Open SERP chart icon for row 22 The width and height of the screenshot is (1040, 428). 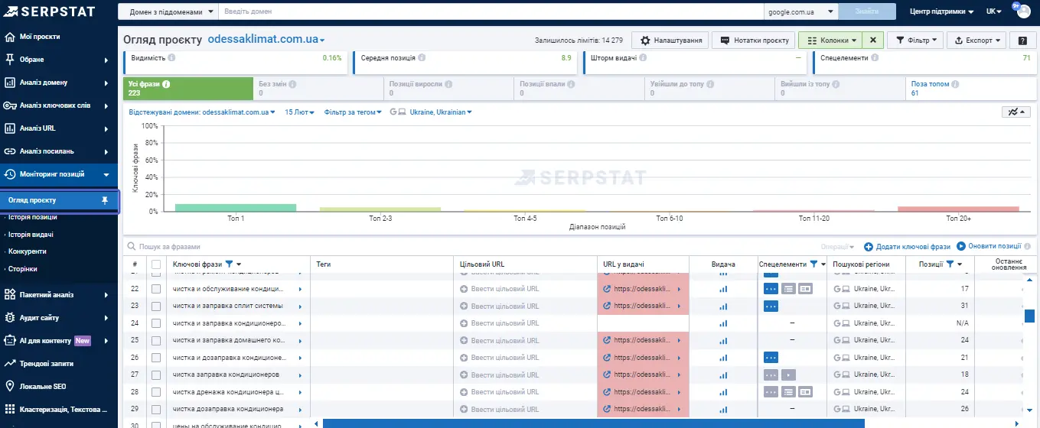click(x=723, y=289)
